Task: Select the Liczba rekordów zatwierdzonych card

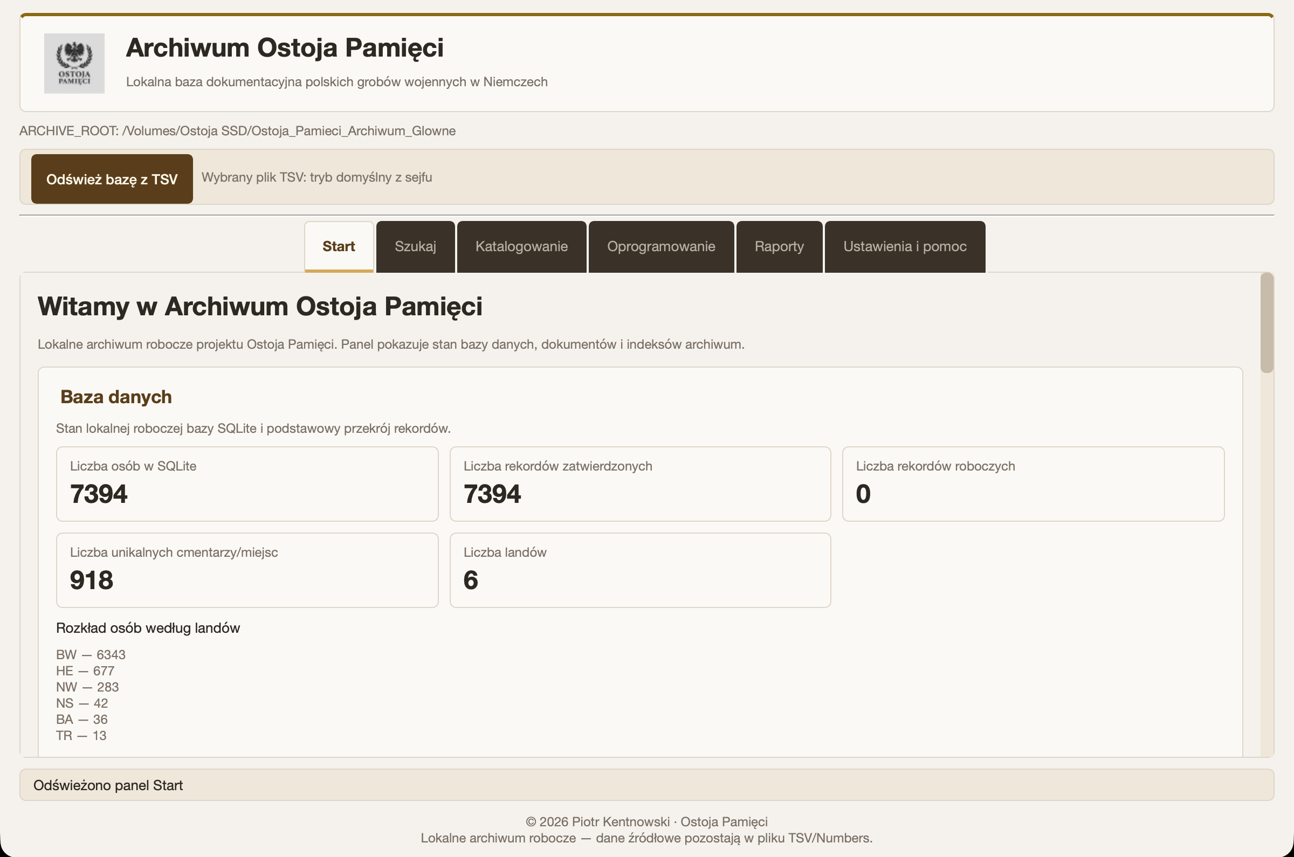Action: tap(640, 484)
